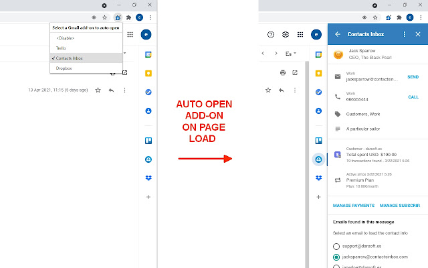Image resolution: width=428 pixels, height=268 pixels.
Task: Open Trello add-on icon in right window sidebar
Action: [318, 141]
